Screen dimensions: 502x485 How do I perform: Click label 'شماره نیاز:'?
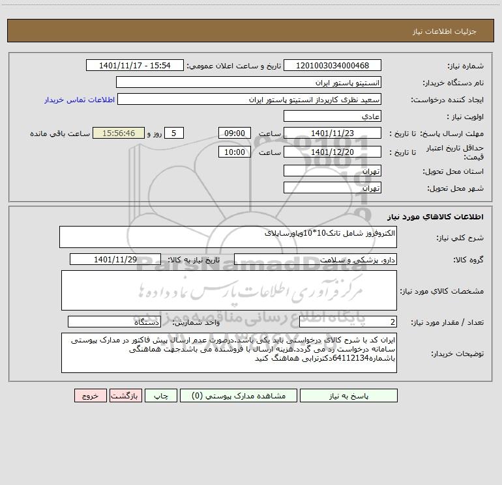465,66
